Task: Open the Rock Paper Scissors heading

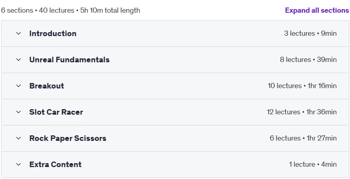Action: pyautogui.click(x=68, y=138)
